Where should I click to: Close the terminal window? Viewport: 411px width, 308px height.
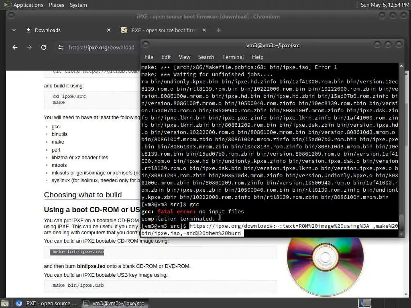399,45
